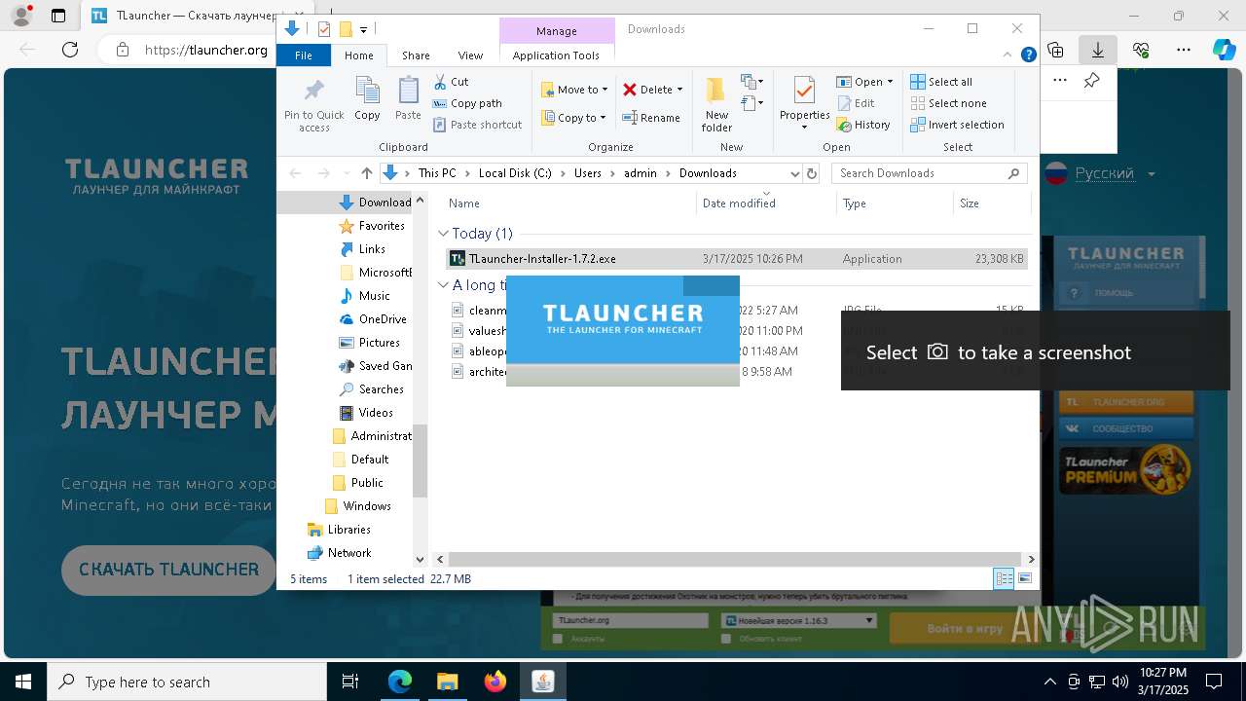This screenshot has width=1246, height=701.
Task: Select Pictures in navigation pane
Action: point(369,343)
